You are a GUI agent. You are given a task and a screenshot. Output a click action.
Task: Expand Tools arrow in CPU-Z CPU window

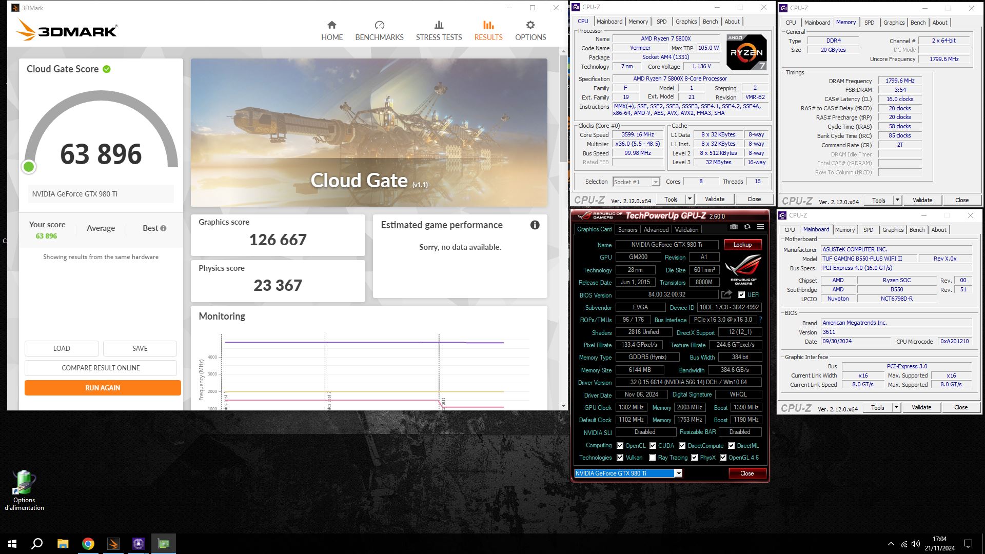click(x=689, y=199)
